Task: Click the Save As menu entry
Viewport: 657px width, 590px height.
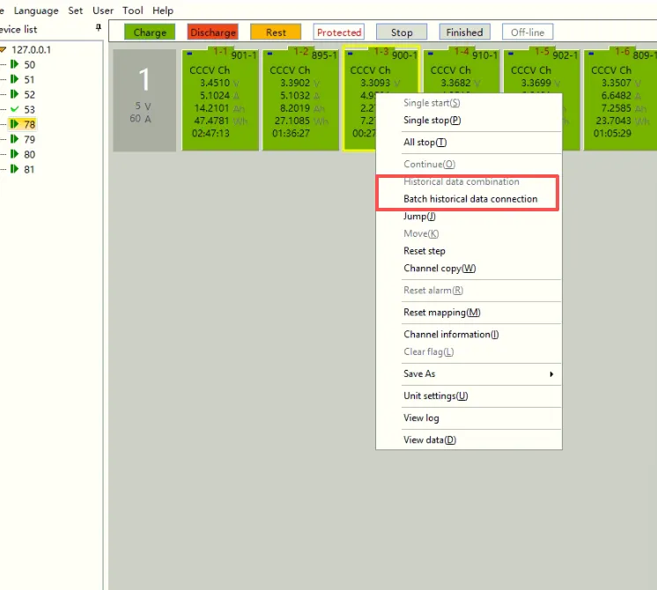Action: (469, 373)
